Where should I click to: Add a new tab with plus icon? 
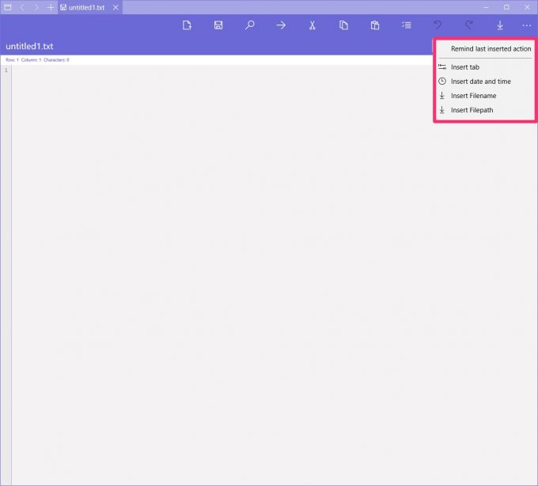pyautogui.click(x=51, y=7)
